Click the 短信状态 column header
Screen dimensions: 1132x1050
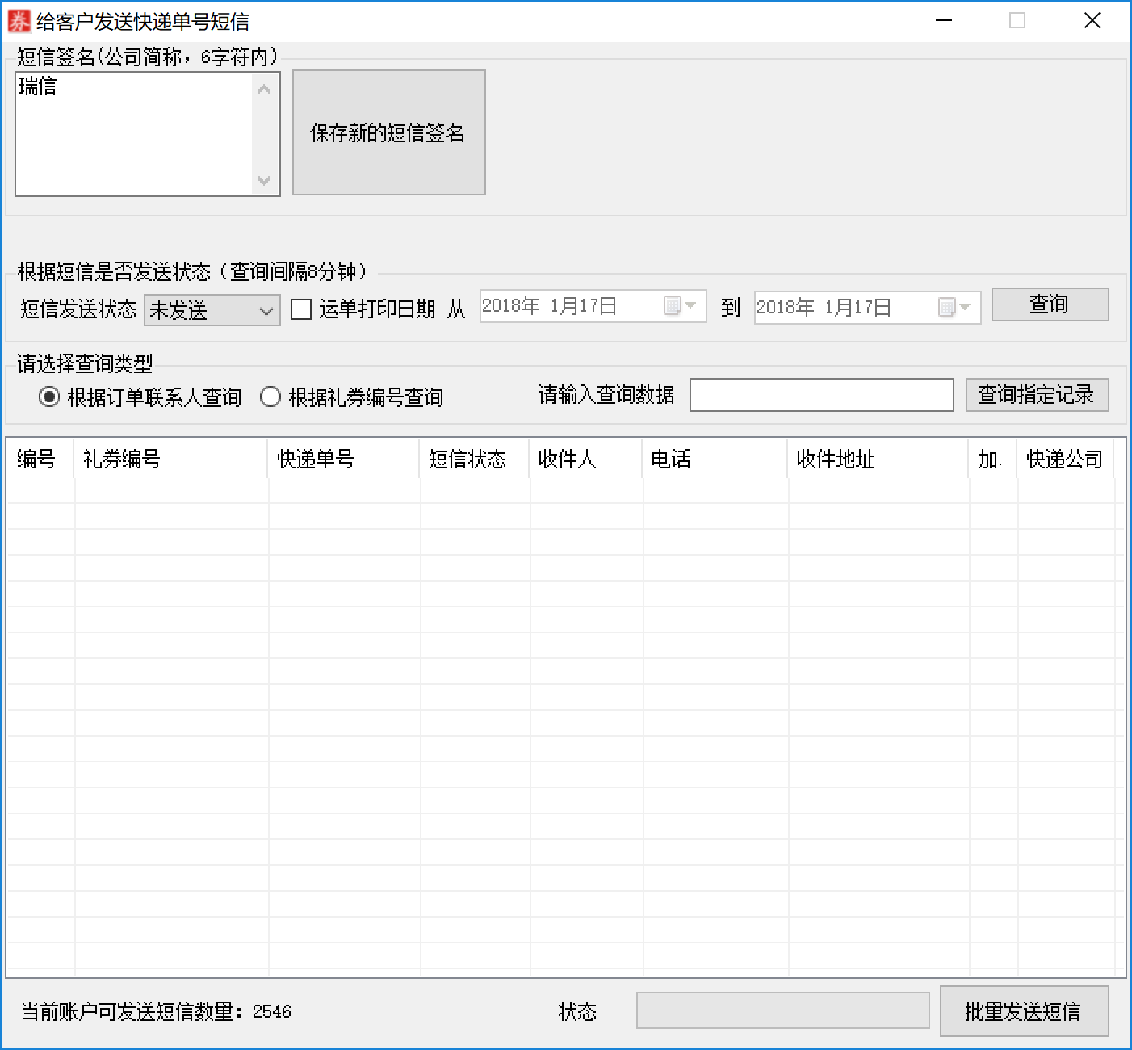[x=473, y=460]
